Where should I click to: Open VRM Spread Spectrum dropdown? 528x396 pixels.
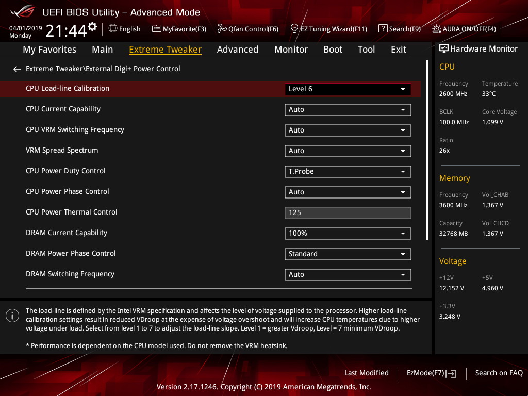(x=348, y=151)
